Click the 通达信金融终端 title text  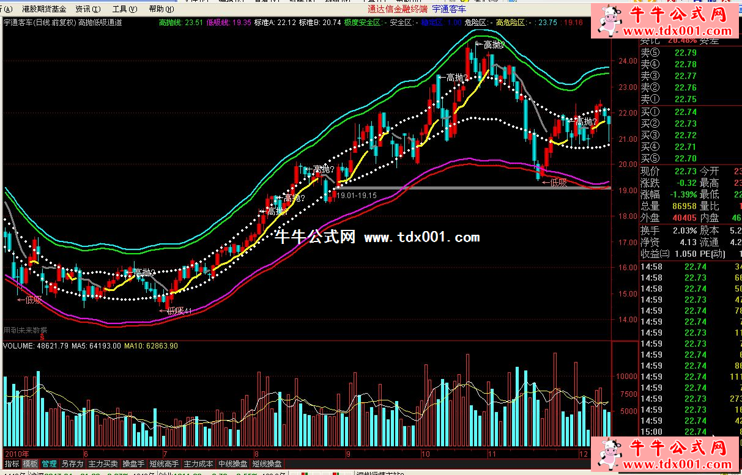(x=398, y=9)
